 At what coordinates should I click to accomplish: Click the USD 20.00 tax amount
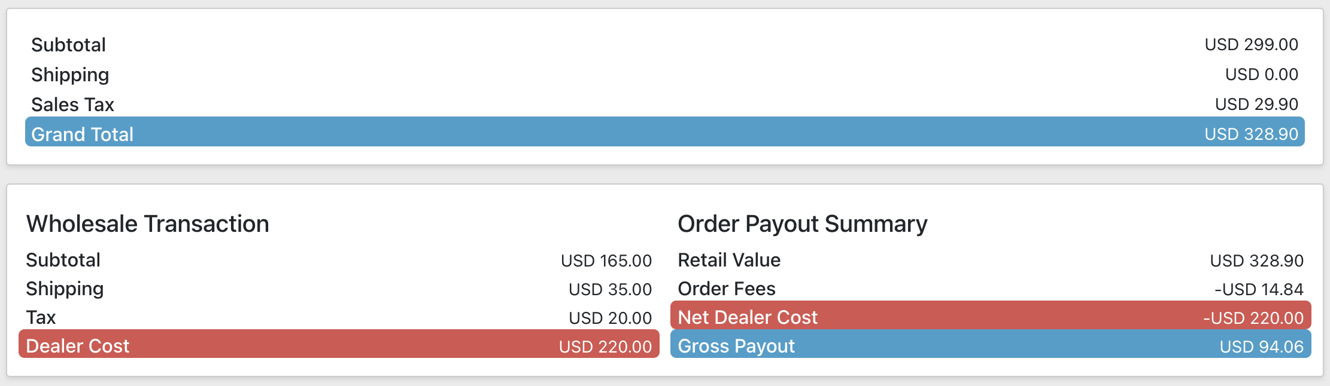coord(610,318)
